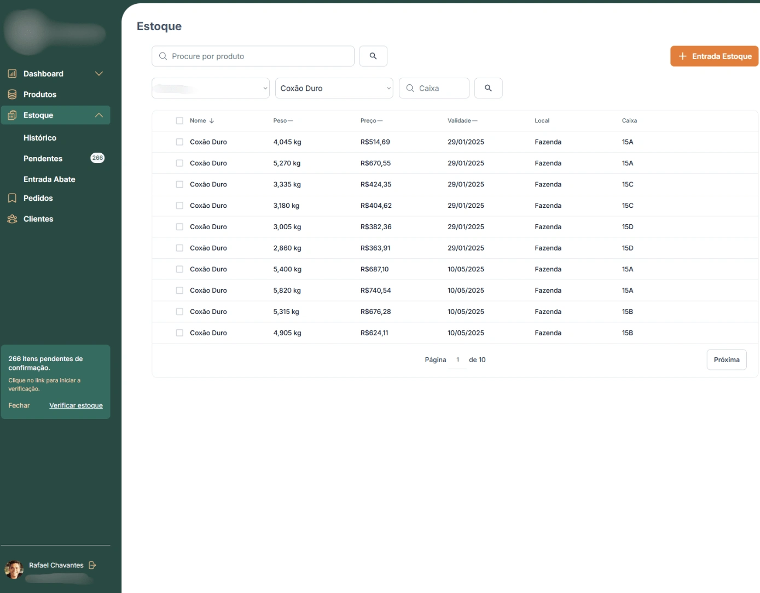
Task: Click price cell R$514,69
Action: click(375, 142)
